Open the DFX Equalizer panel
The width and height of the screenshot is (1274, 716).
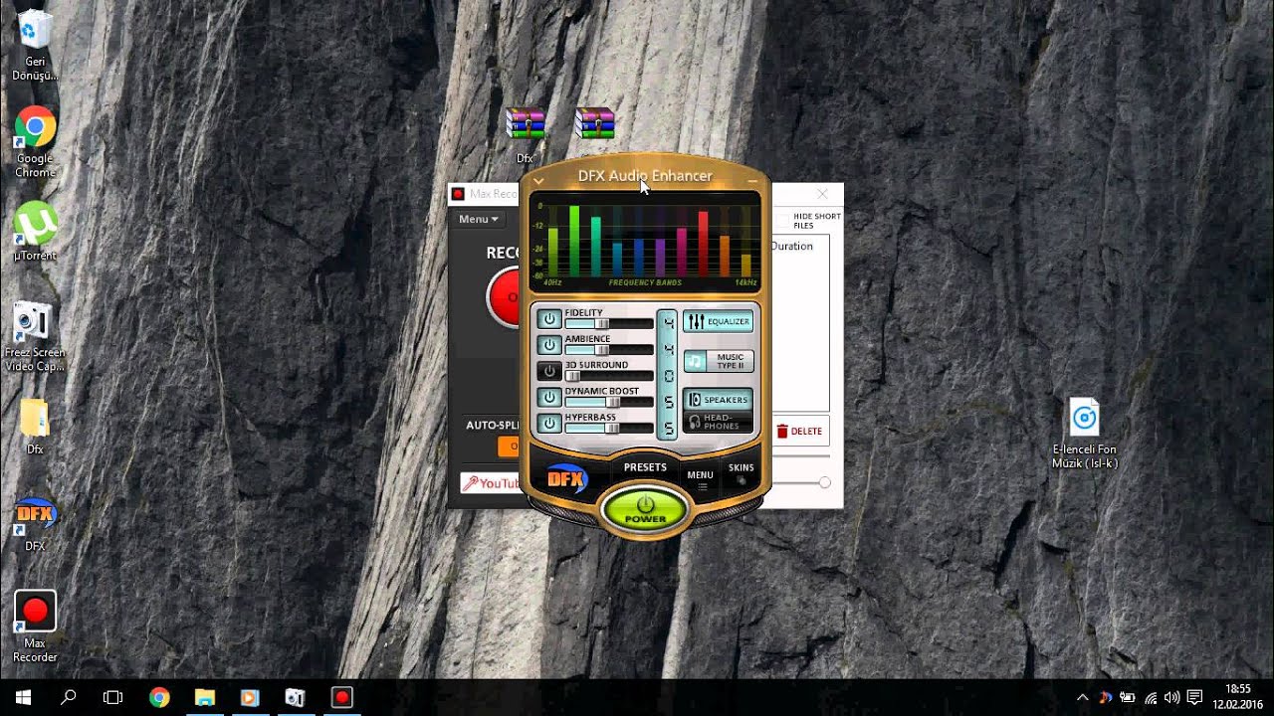click(x=718, y=321)
